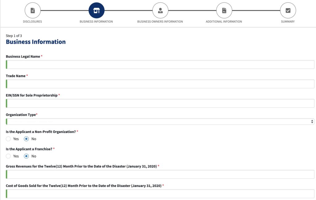Select Yes for Non-Profit Organization
Screen dimensions: 316x200
pos(8,139)
